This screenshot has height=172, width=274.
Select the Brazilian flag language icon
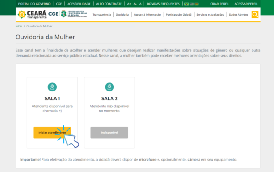(186, 4)
